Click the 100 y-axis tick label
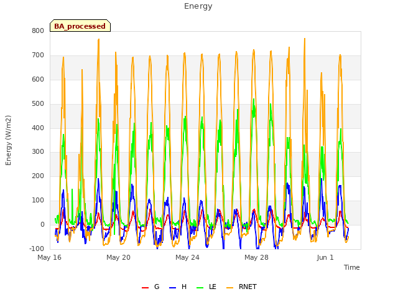This screenshot has width=398, height=299. (38, 201)
